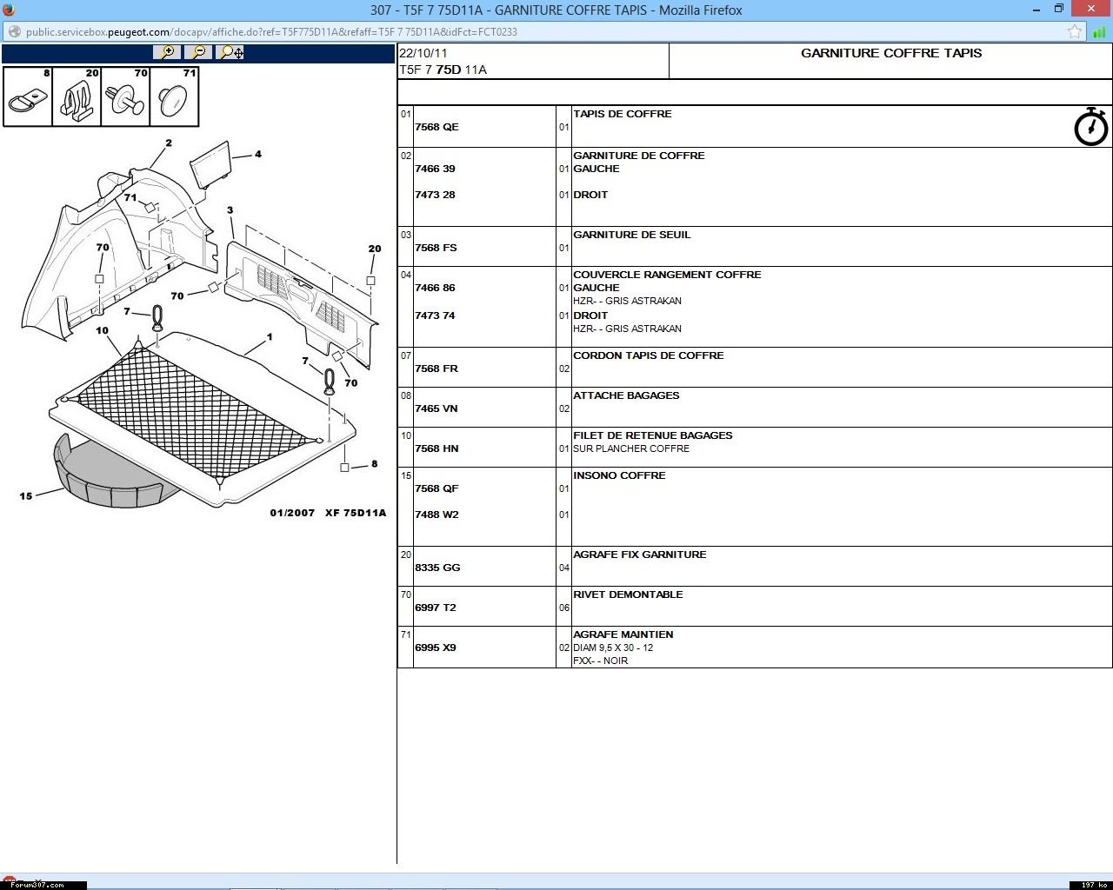
Task: Click part number 7568 HN luggage net
Action: (437, 448)
